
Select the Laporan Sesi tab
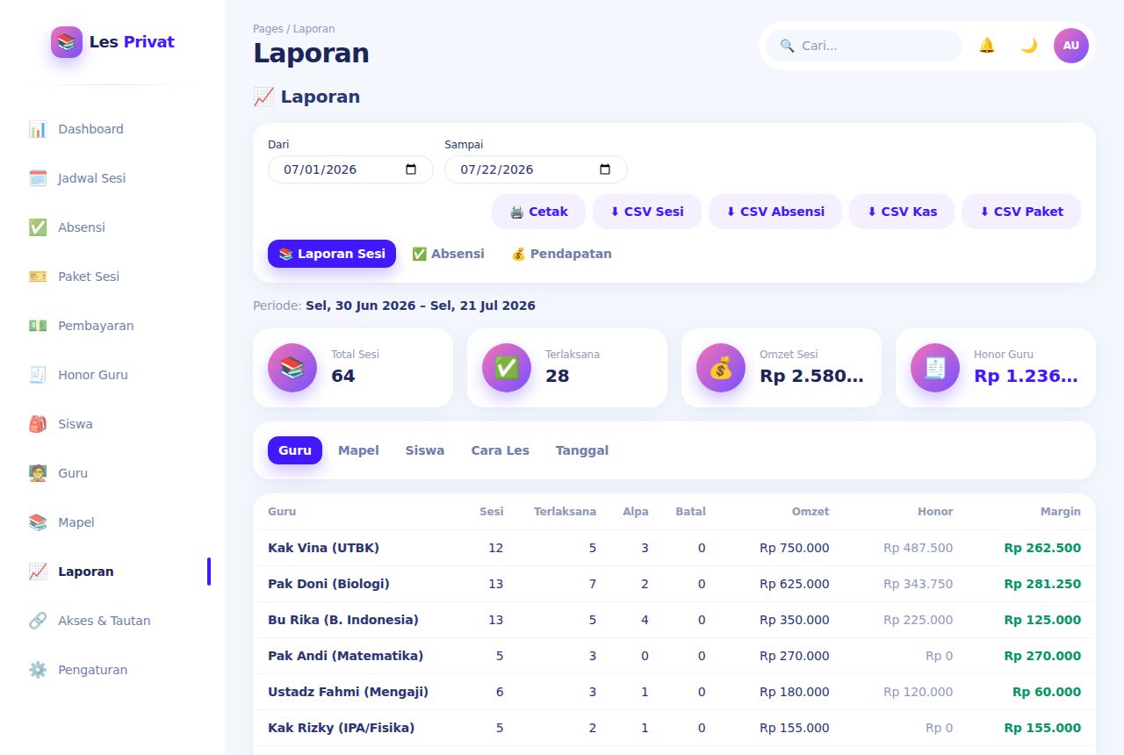(x=332, y=254)
